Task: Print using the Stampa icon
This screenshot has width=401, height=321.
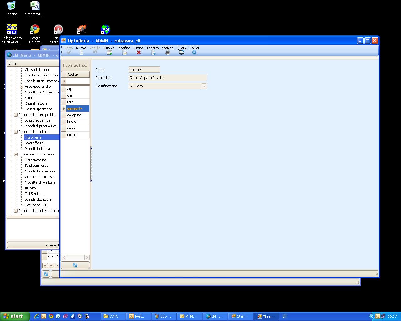Action: click(168, 53)
